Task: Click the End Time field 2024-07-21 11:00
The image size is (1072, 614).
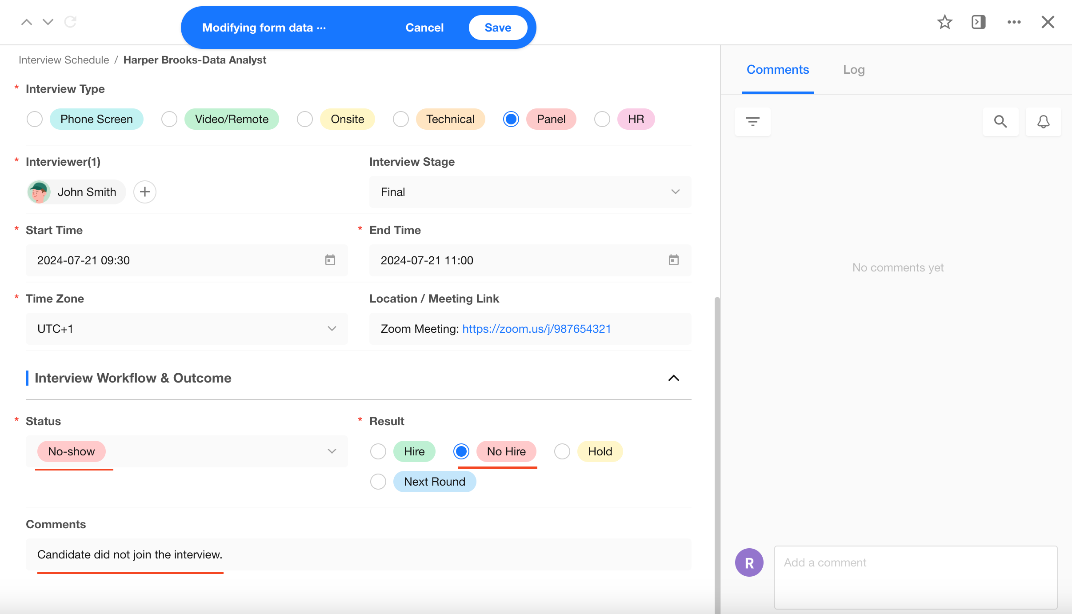Action: coord(530,260)
